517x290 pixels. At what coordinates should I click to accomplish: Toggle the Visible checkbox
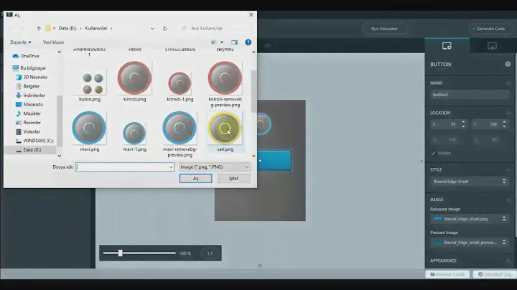coord(433,153)
